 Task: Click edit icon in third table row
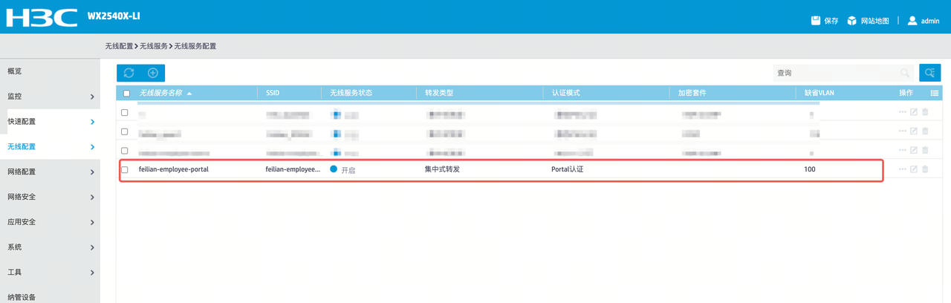tap(914, 150)
